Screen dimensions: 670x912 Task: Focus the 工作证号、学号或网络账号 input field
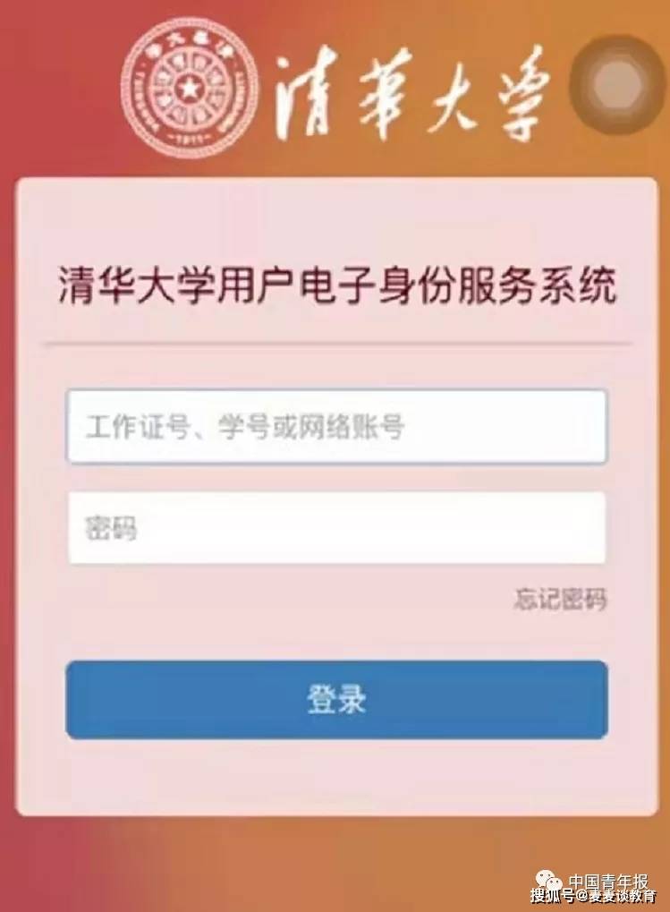(x=336, y=426)
